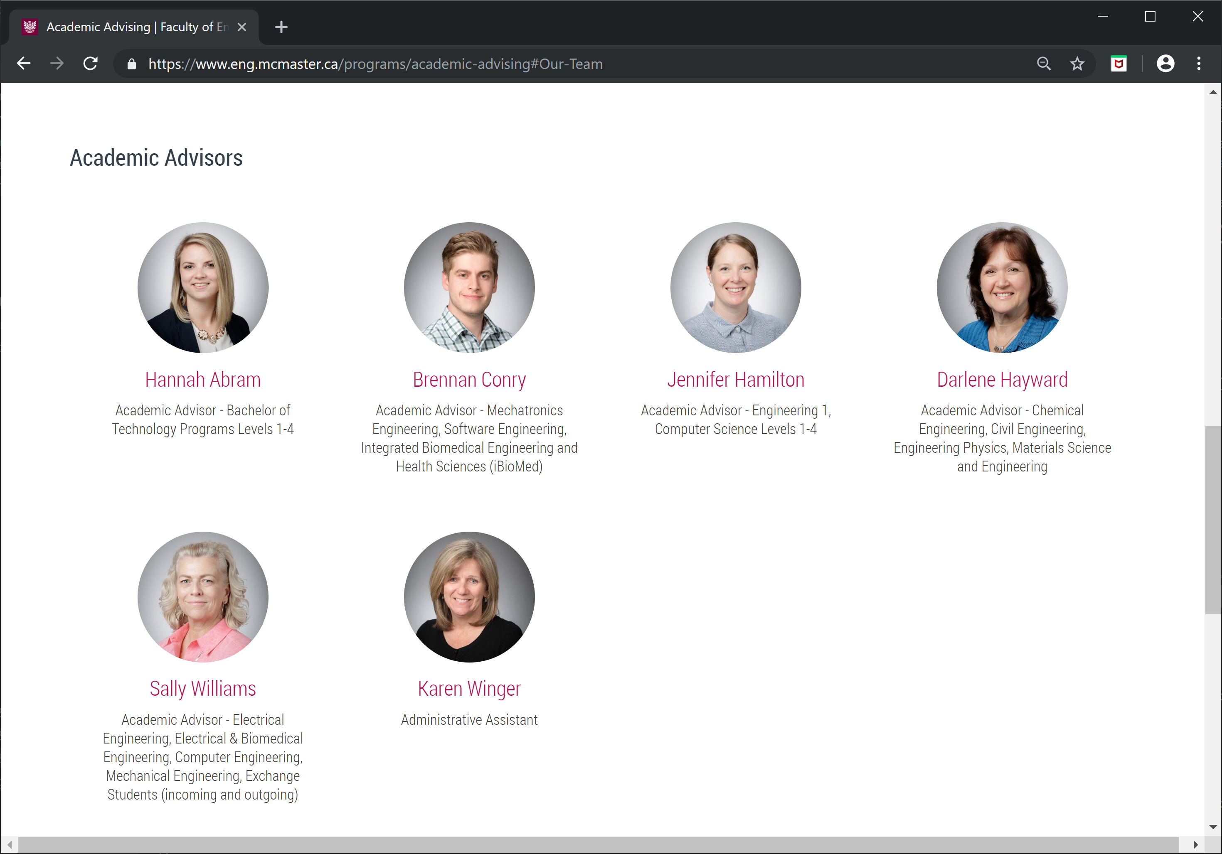
Task: Click the browser search magnifier icon
Action: (1045, 64)
